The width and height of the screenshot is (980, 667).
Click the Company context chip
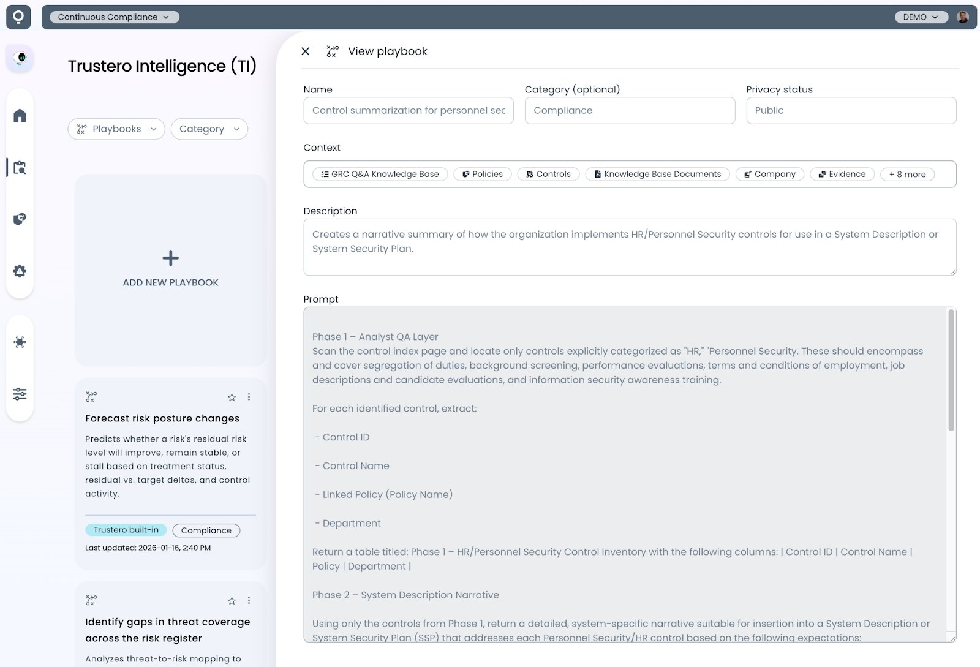point(770,174)
